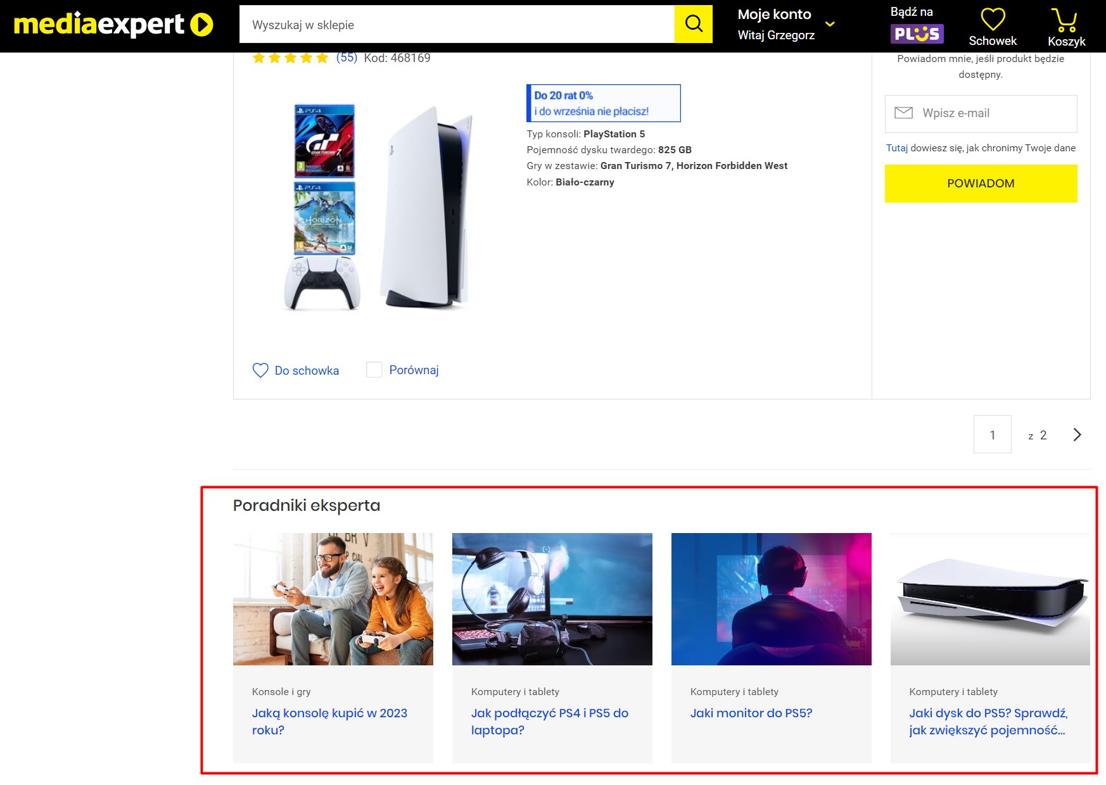
Task: Focus the Wyszukaj w sklepie search box
Action: click(457, 25)
